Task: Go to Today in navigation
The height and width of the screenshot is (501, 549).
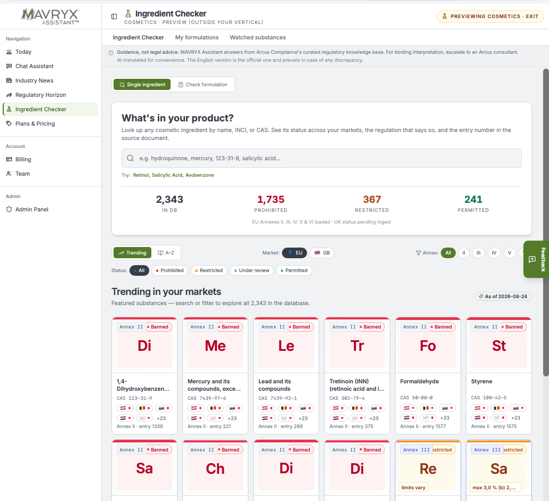Action: click(51, 52)
